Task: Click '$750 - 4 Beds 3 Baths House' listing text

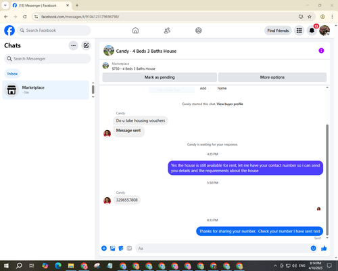Action: pyautogui.click(x=134, y=69)
